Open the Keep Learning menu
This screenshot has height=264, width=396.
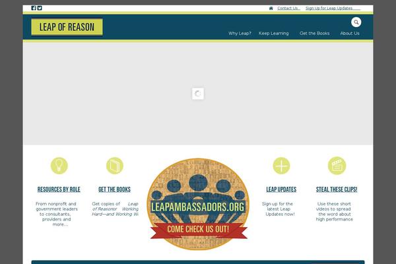point(273,34)
